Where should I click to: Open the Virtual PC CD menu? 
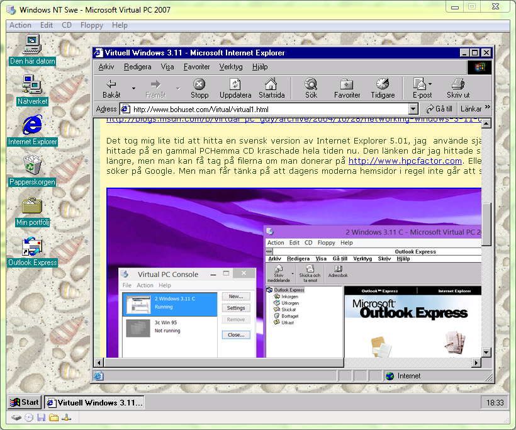67,25
